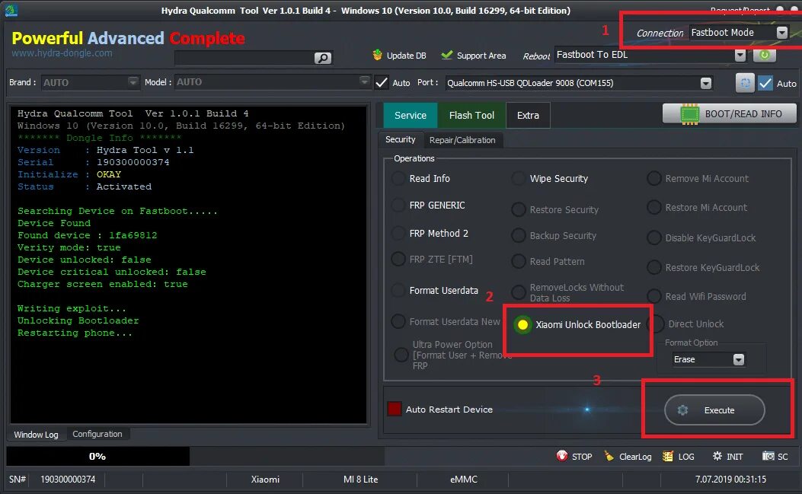Click the ClearLog button label
Screen dimensions: 802x494
click(635, 457)
